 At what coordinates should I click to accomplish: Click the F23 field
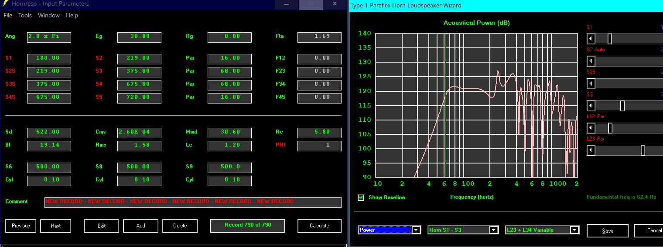tap(319, 72)
